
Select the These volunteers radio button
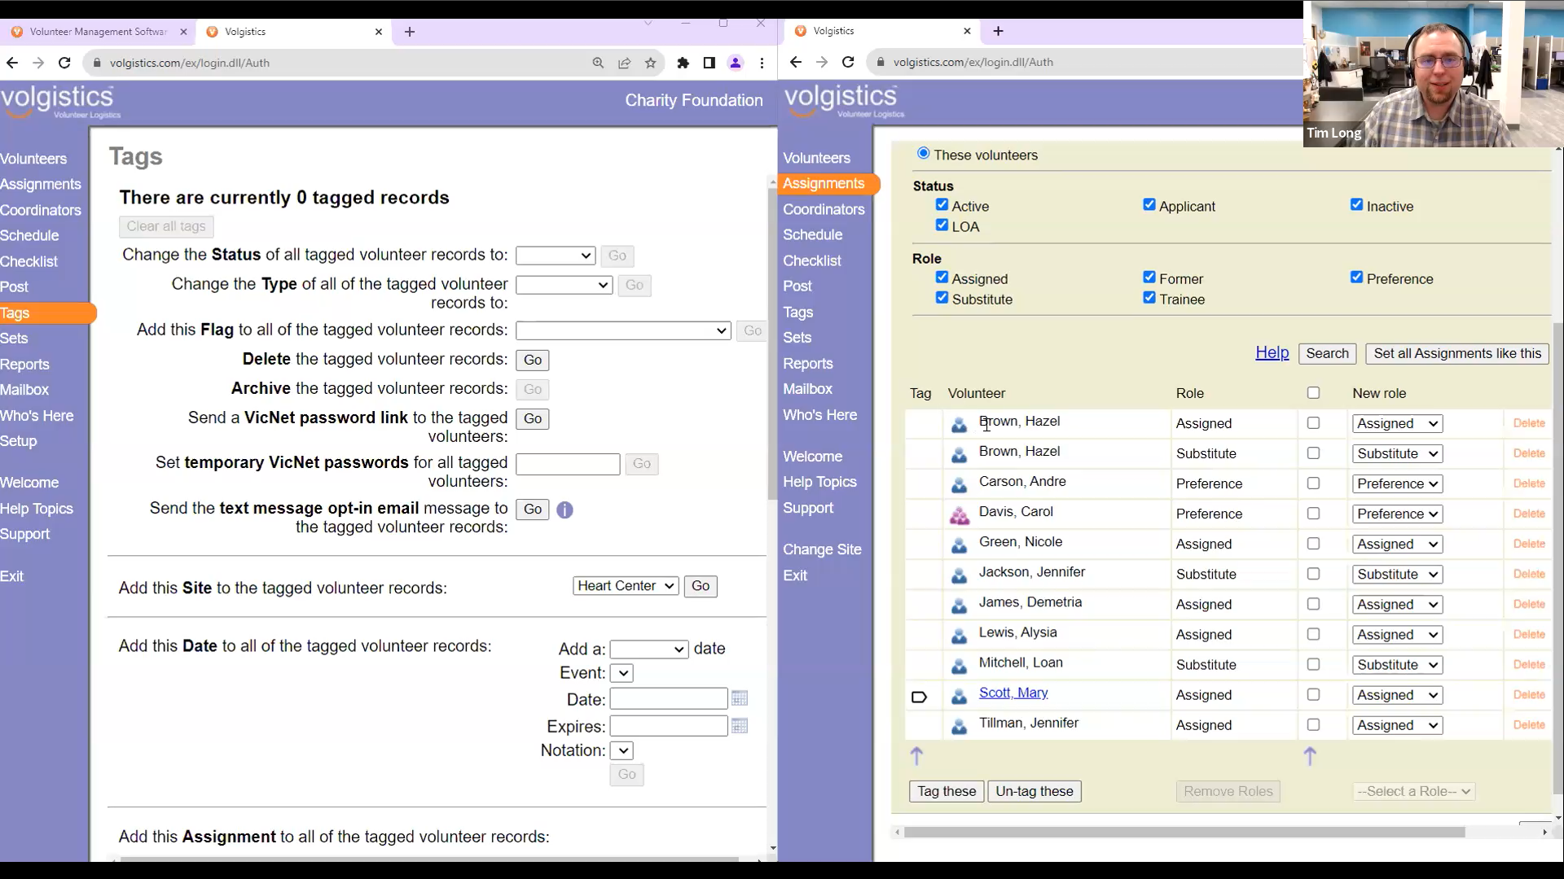coord(923,153)
